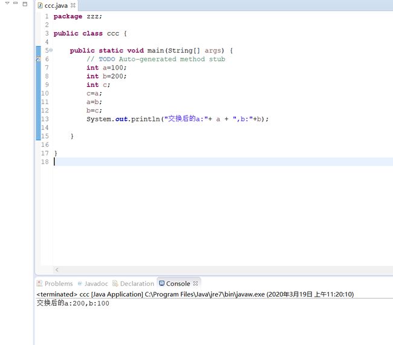Click the closing brace on line 15
The height and width of the screenshot is (345, 393).
pyautogui.click(x=72, y=136)
